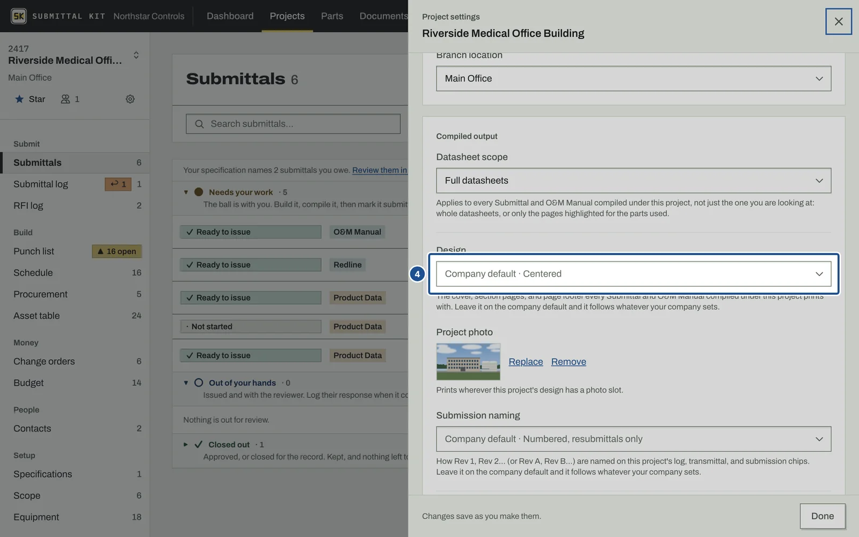Click the Ready to issue status for O&M Manual

251,232
